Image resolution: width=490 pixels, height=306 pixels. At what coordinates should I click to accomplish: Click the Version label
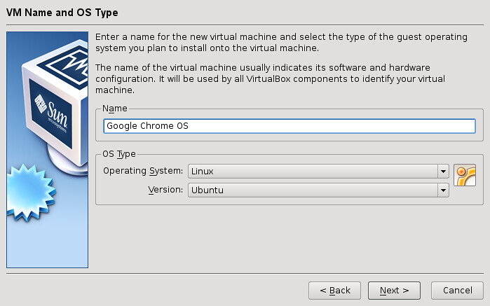click(x=165, y=190)
